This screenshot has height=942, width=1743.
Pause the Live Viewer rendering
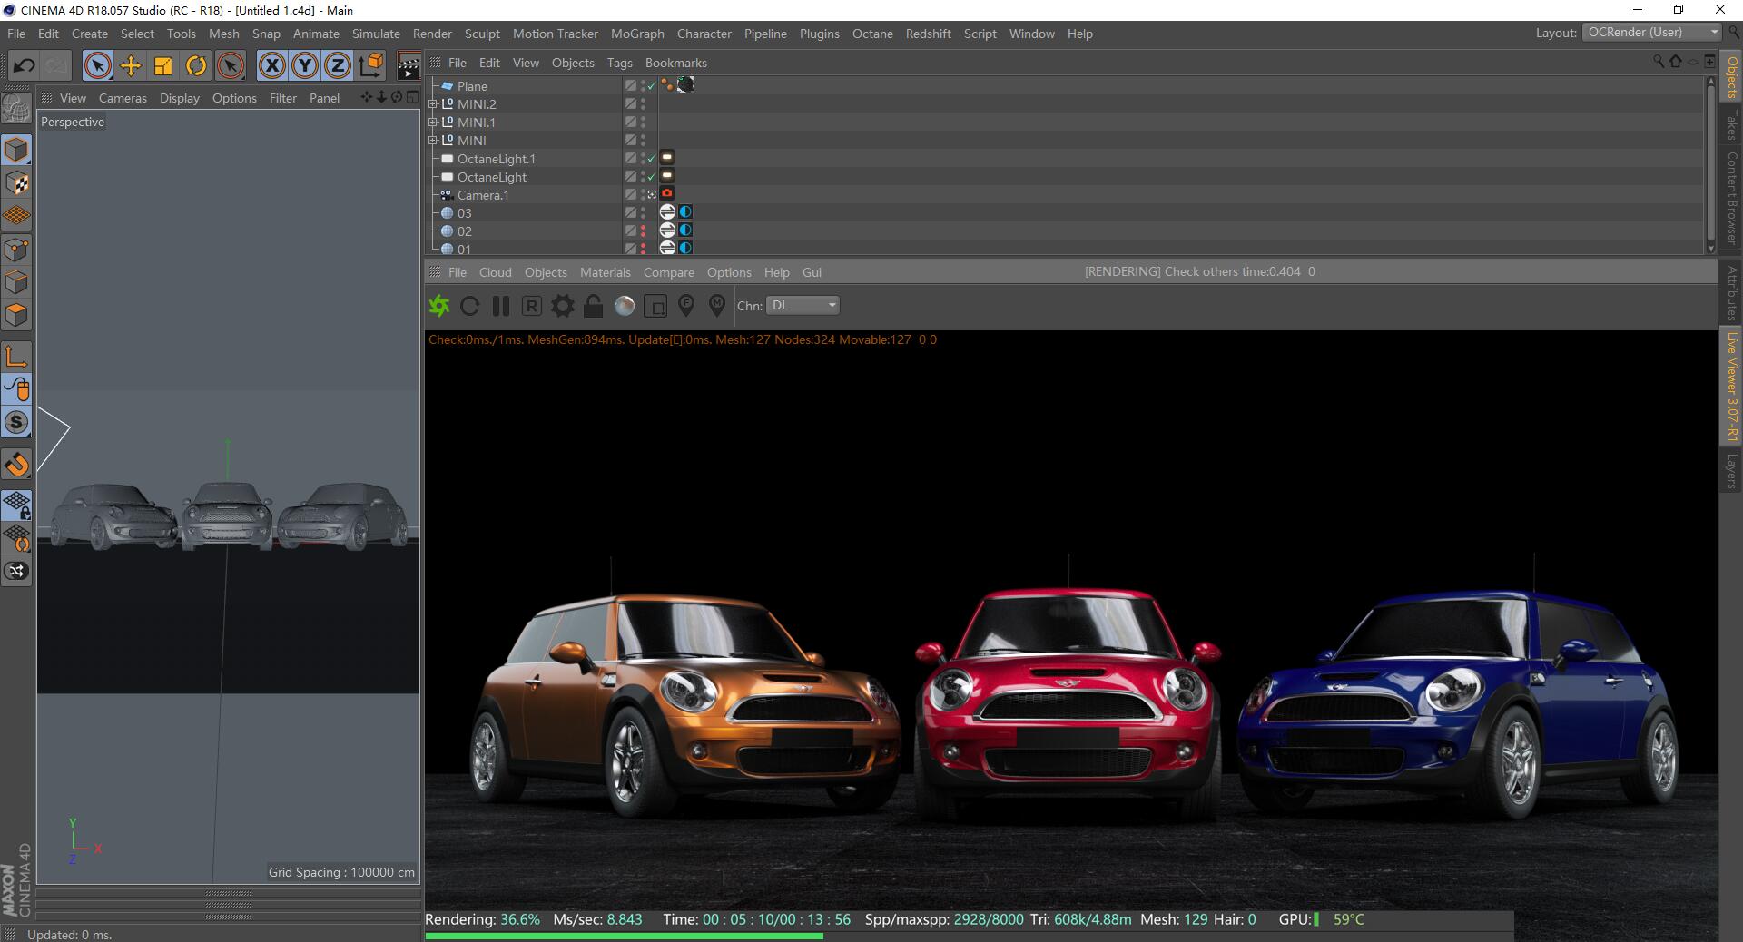pos(501,306)
